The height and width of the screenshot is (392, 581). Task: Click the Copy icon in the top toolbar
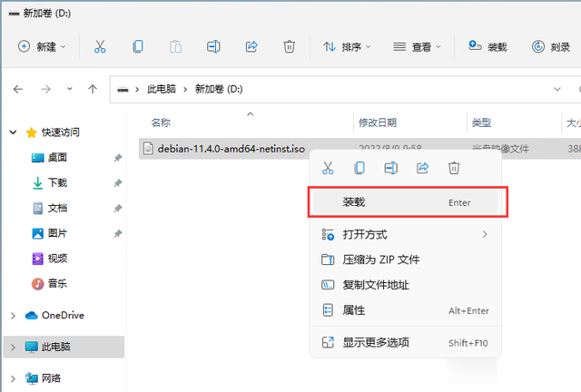point(138,46)
